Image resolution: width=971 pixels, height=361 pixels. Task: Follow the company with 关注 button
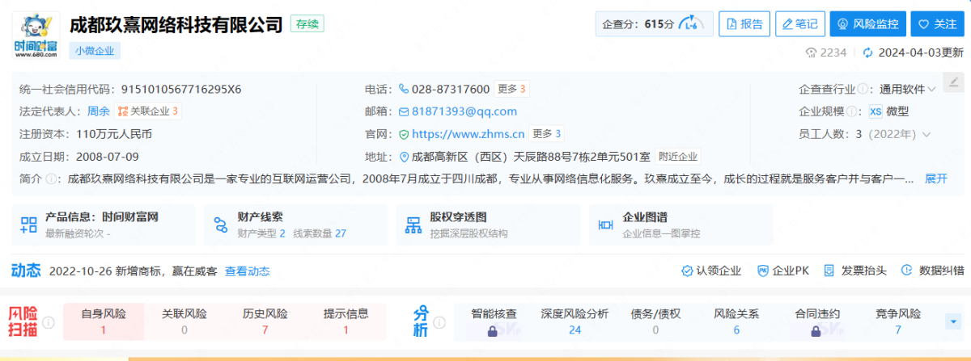937,24
